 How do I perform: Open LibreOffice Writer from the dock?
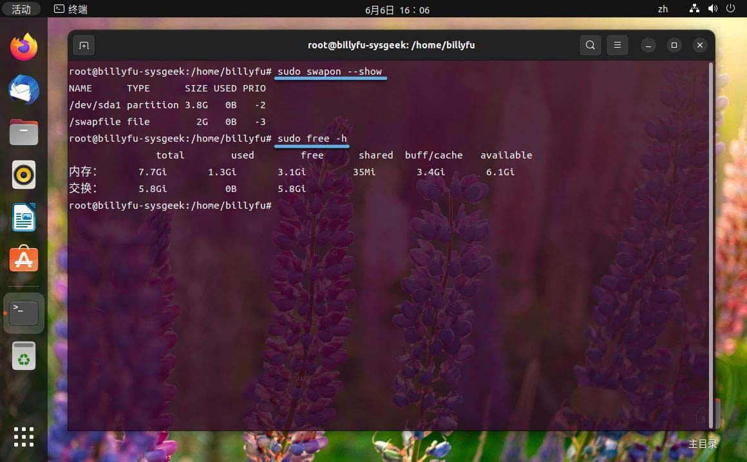click(x=24, y=217)
